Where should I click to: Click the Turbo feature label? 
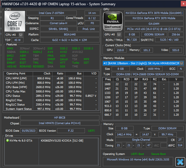click(x=76, y=63)
